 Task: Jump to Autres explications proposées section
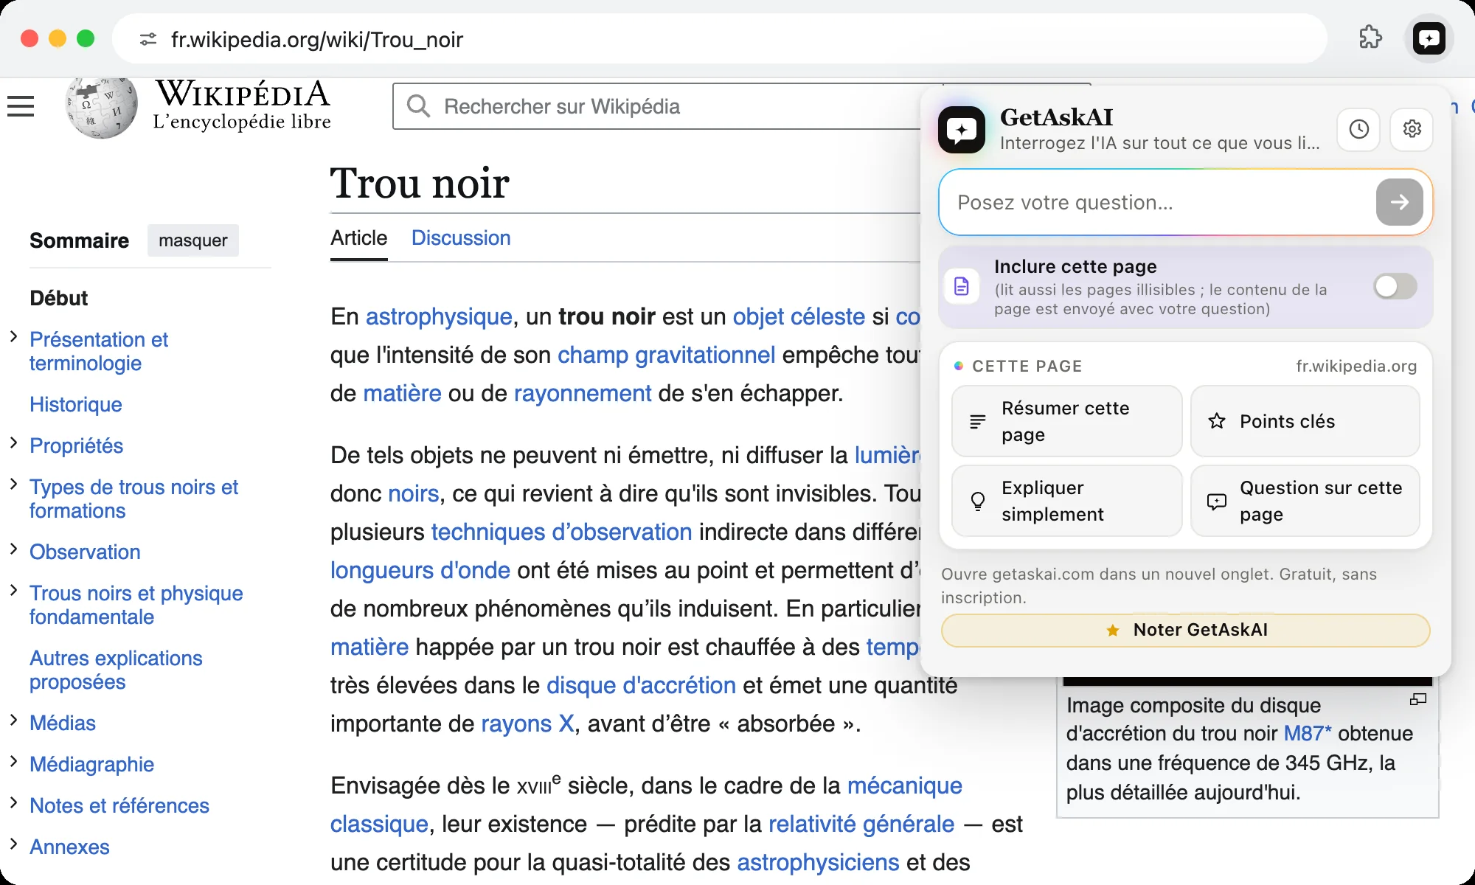coord(116,670)
